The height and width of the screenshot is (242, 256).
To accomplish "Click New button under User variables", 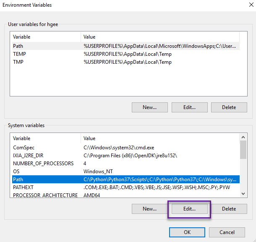I will (149, 107).
